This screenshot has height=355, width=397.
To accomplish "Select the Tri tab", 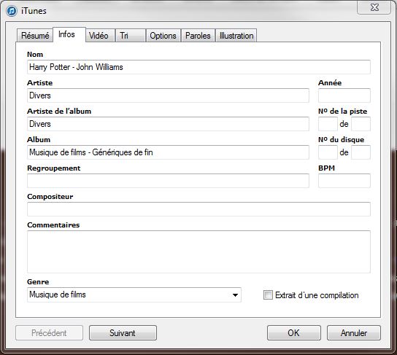I will click(131, 36).
